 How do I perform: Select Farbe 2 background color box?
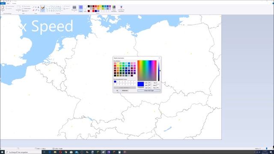tap(85, 9)
